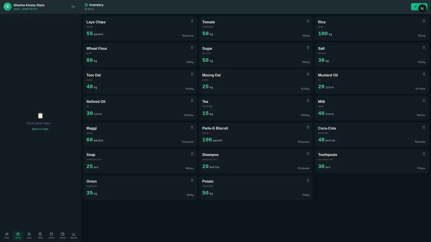Click the Back to chats link
The image size is (431, 242).
(x=40, y=129)
